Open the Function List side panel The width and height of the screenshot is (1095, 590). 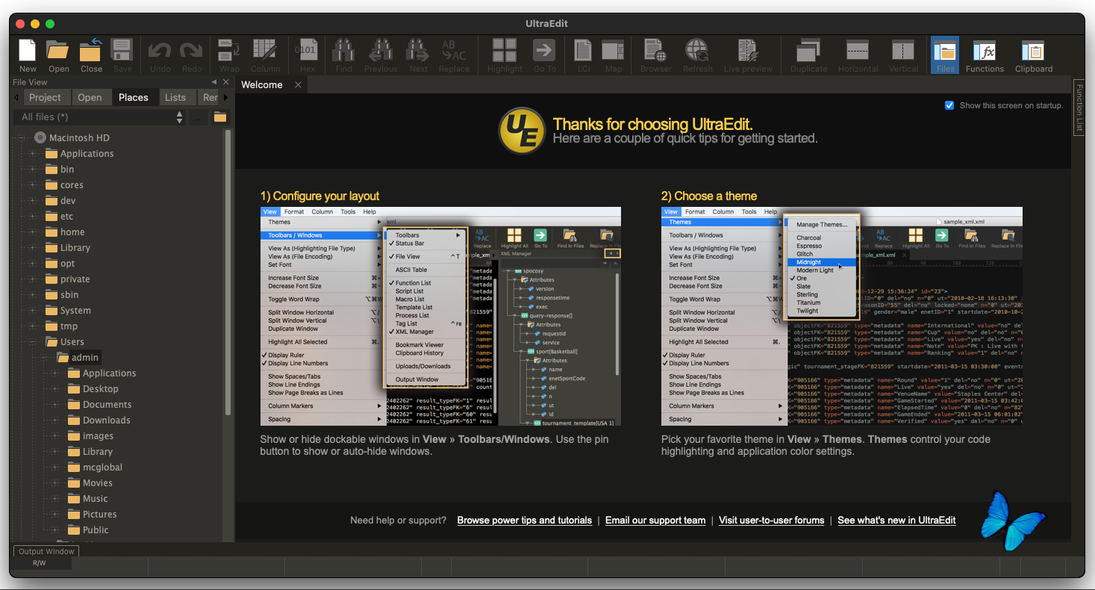[1079, 108]
